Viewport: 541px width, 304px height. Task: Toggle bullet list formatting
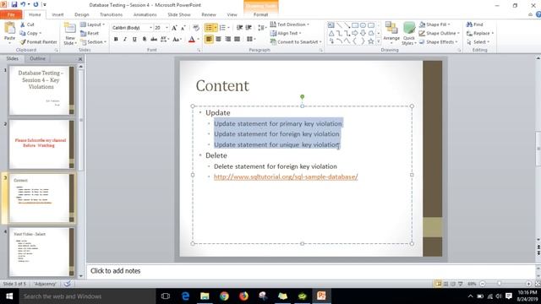209,28
